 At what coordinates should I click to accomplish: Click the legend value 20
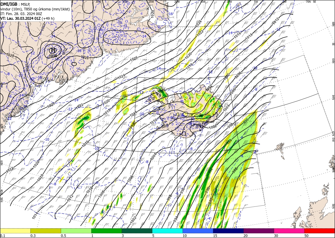(246, 236)
